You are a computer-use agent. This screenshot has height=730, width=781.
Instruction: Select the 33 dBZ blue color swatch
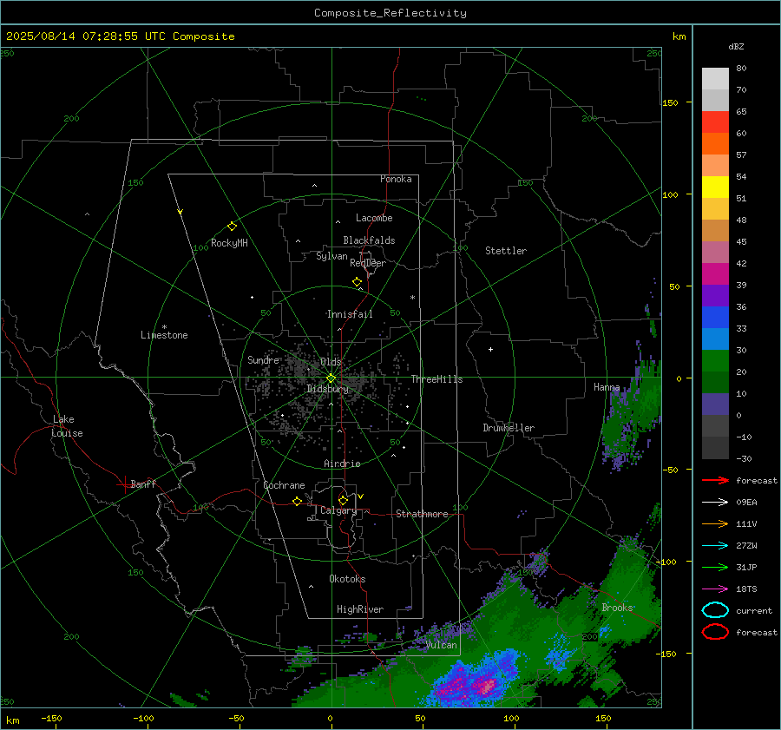(x=715, y=318)
